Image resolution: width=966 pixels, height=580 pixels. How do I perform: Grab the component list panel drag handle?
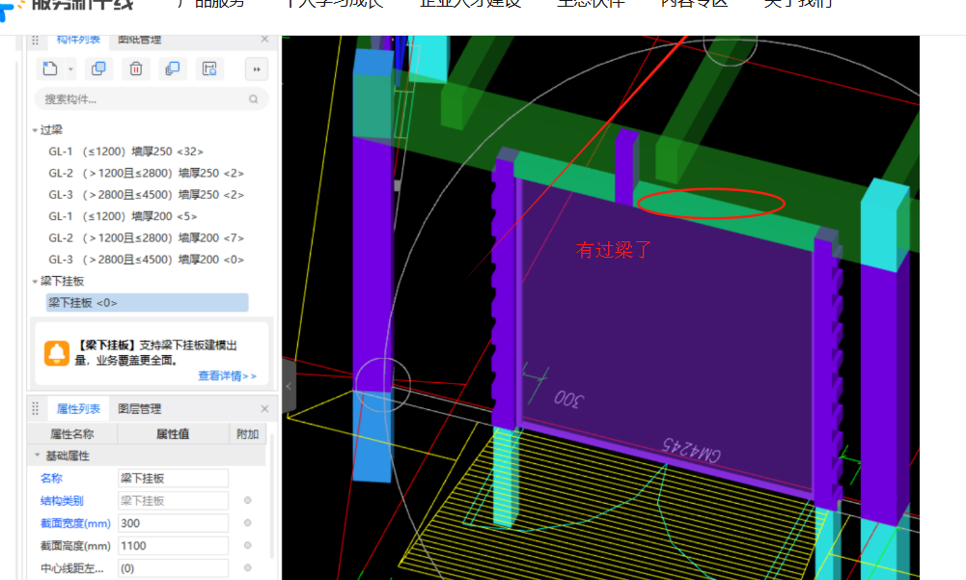point(35,41)
